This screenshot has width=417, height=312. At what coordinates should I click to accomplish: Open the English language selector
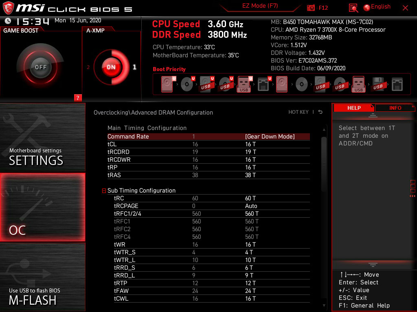tap(377, 6)
